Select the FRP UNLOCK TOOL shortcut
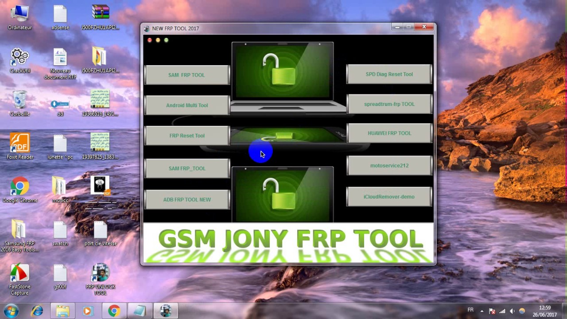This screenshot has height=319, width=567. coord(101,279)
